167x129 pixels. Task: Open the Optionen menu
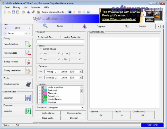(36, 7)
